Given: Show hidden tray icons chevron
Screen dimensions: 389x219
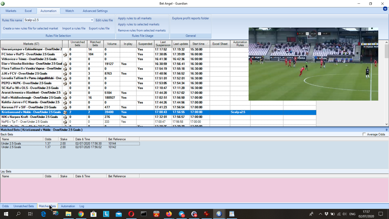Looking at the screenshot, I should coord(320,214).
